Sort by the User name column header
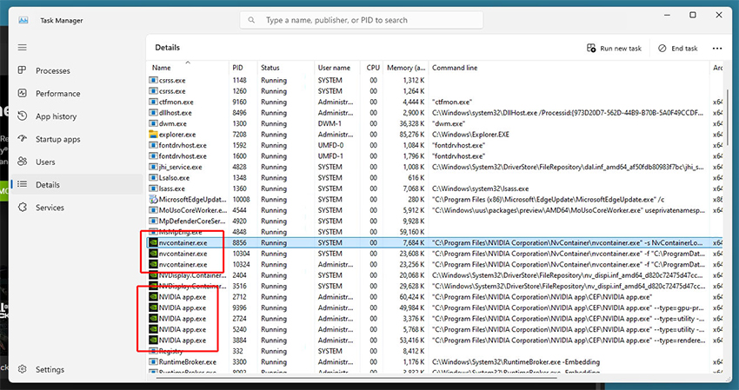This screenshot has width=739, height=390. point(337,68)
